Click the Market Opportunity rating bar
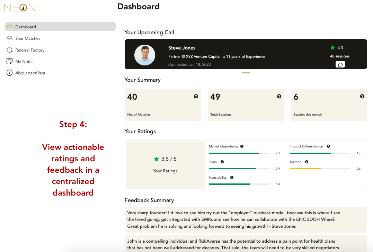Image resolution: width=373 pixels, height=252 pixels. pyautogui.click(x=239, y=153)
